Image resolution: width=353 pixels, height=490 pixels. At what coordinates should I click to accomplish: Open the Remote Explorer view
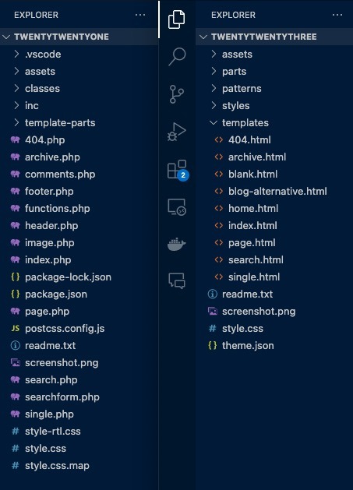point(177,207)
